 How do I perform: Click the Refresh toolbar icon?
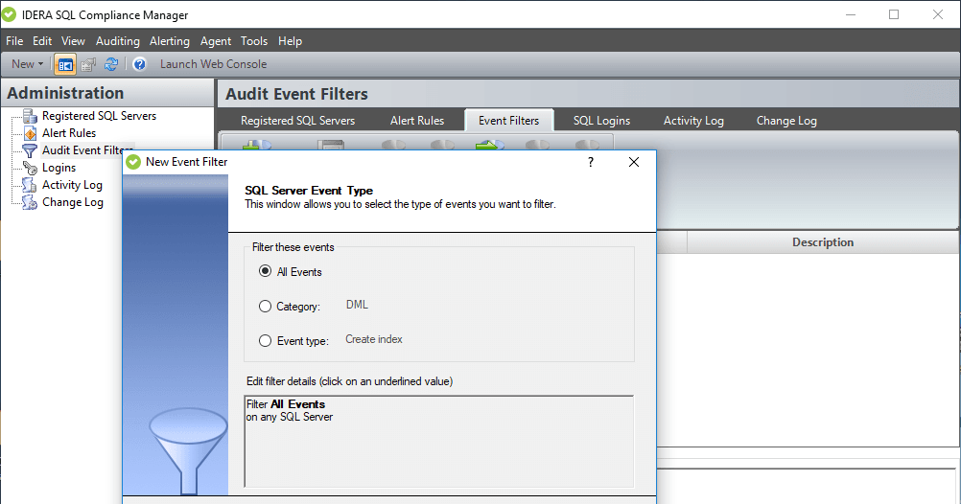coord(111,64)
